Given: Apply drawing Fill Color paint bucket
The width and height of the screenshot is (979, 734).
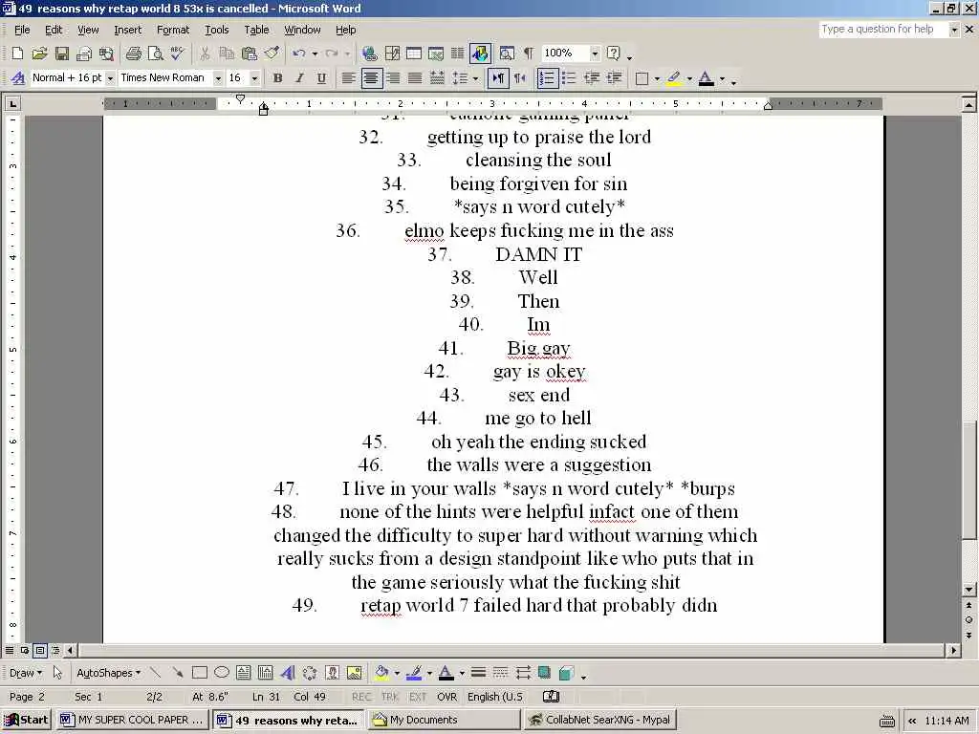Looking at the screenshot, I should click(x=381, y=672).
